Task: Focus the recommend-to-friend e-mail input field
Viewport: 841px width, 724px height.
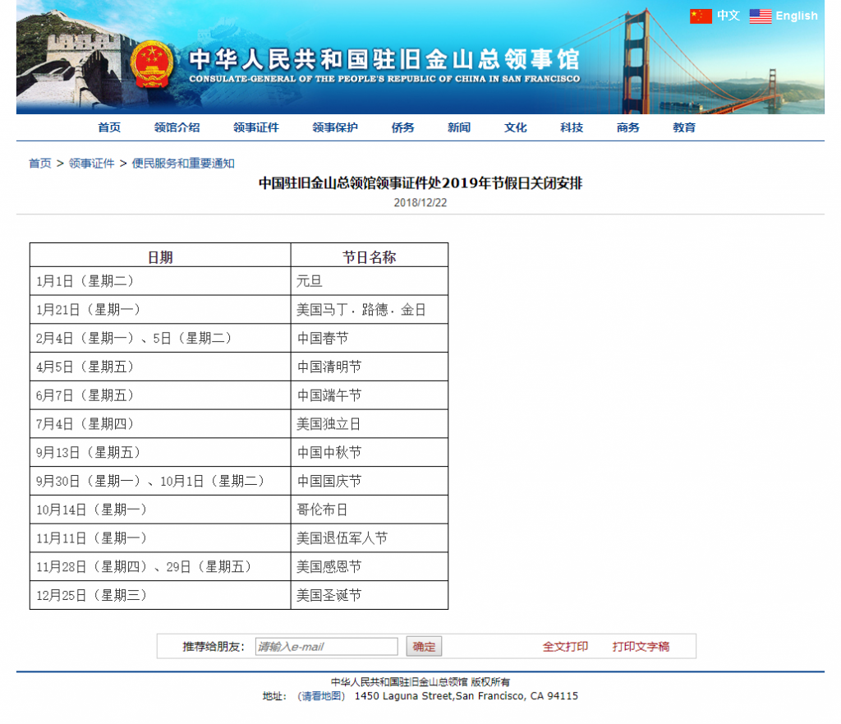Action: click(x=326, y=647)
